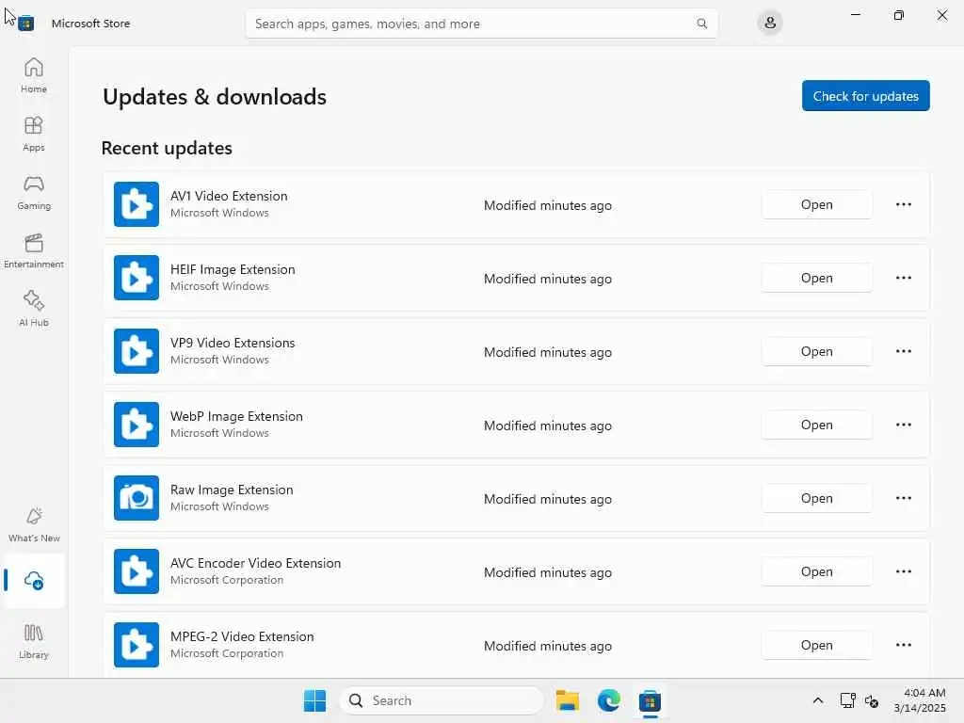Click the search magnifier icon in Store
This screenshot has height=723, width=964.
701,24
